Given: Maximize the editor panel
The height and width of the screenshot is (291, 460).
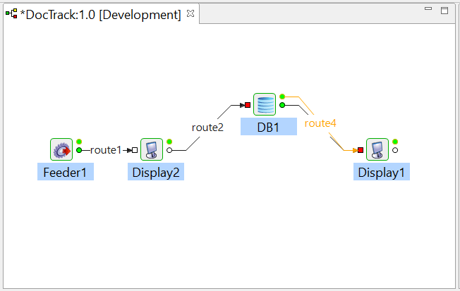Looking at the screenshot, I should 444,11.
